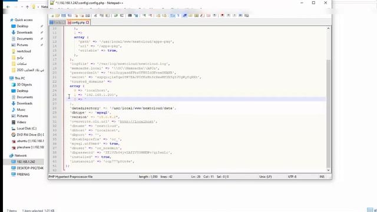Select 192.168.1.242 under Network

[x=26, y=162]
